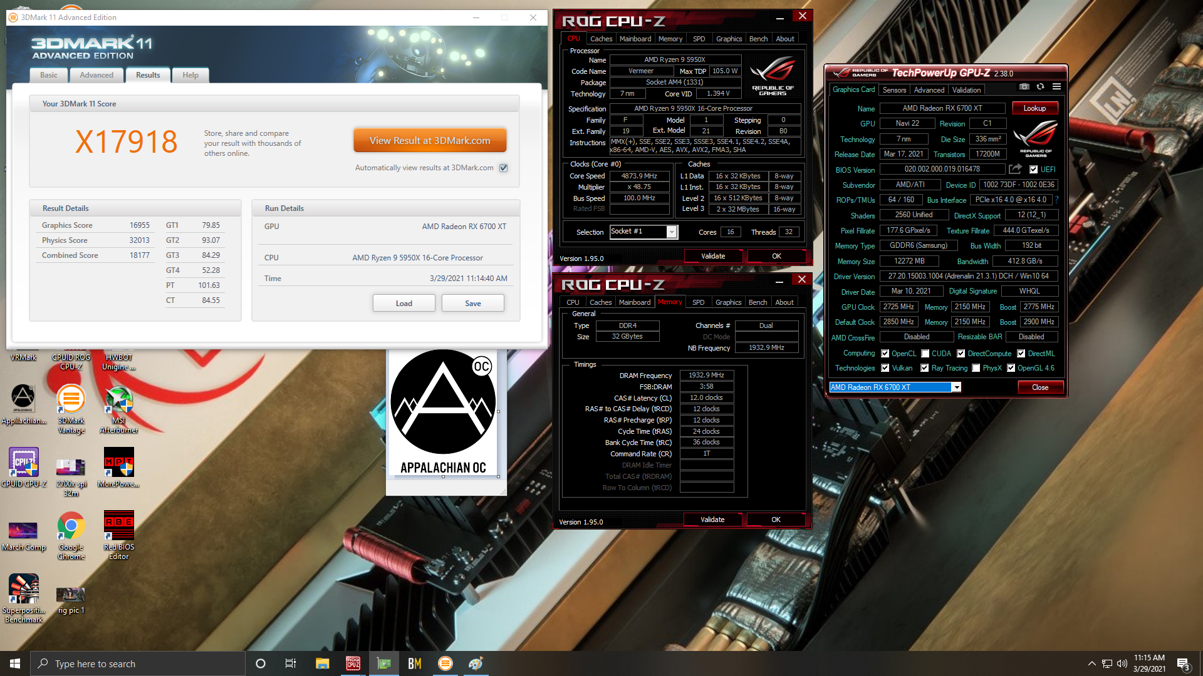
Task: Click OK in the lower CPU-Z window
Action: [776, 520]
